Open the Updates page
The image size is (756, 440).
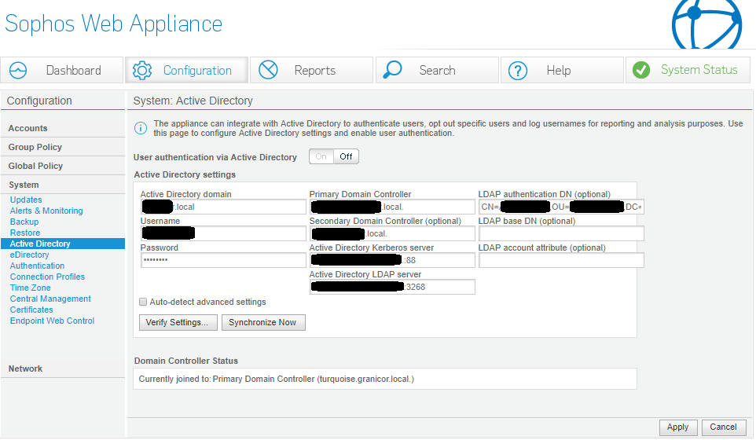coord(26,200)
